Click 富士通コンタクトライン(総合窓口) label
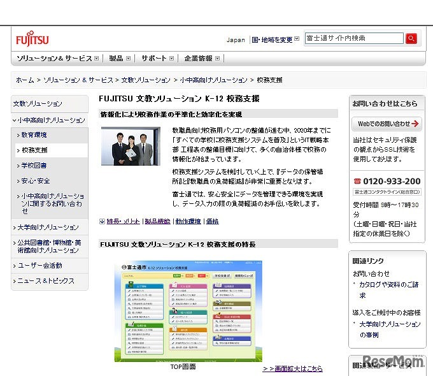The width and height of the screenshot is (433, 376). [387, 192]
